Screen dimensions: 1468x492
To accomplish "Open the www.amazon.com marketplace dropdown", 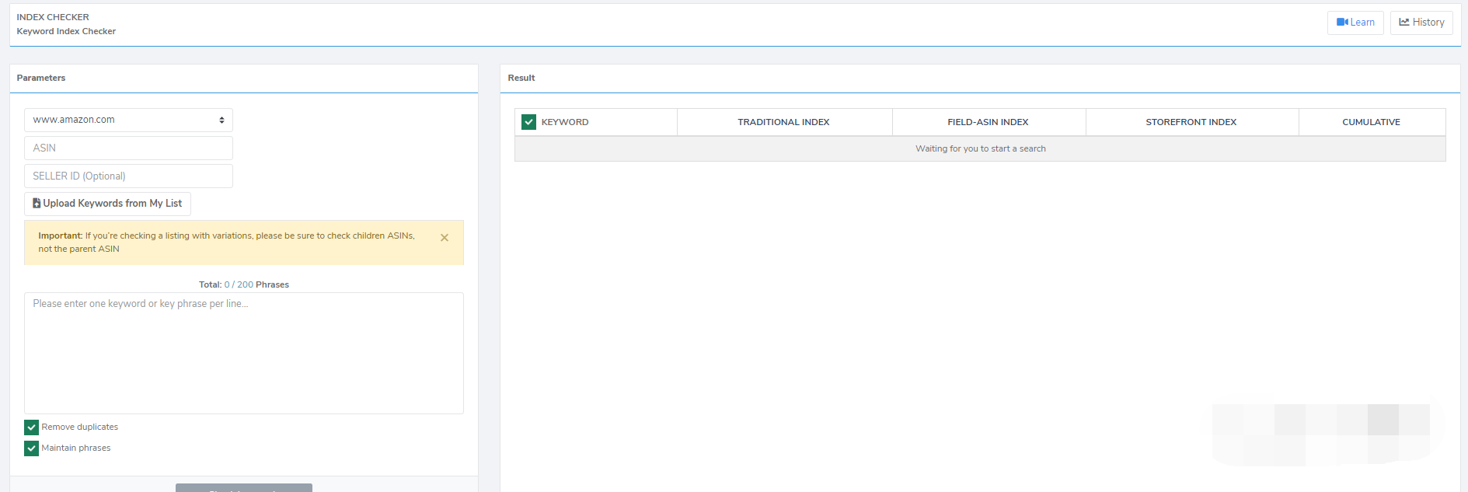I will click(x=128, y=120).
